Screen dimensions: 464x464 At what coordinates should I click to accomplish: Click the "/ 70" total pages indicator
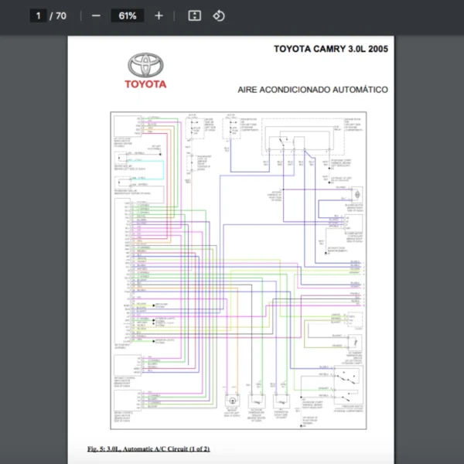click(x=58, y=15)
